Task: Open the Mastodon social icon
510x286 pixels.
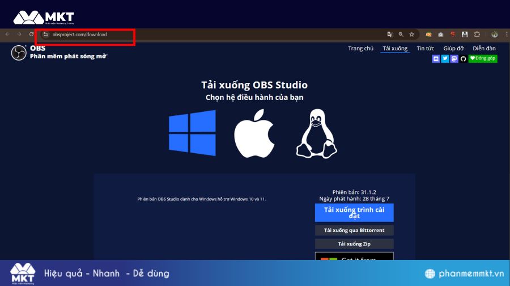Action: (454, 59)
